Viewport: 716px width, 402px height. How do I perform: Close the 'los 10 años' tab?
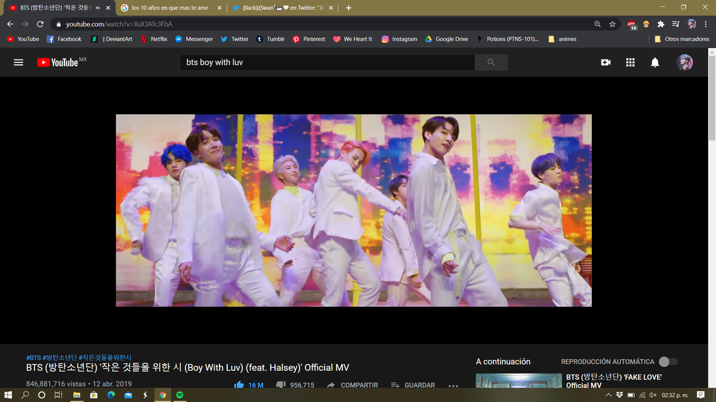click(219, 8)
